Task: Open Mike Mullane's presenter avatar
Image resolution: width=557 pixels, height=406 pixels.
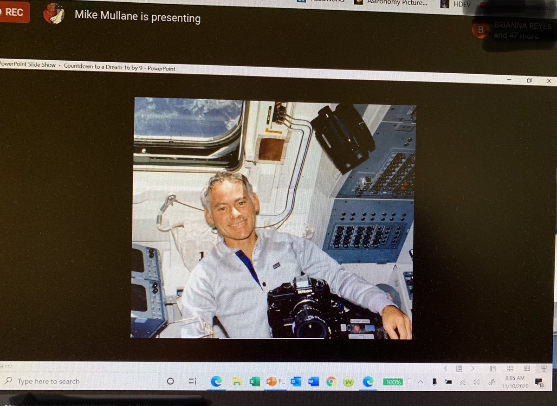Action: click(53, 13)
